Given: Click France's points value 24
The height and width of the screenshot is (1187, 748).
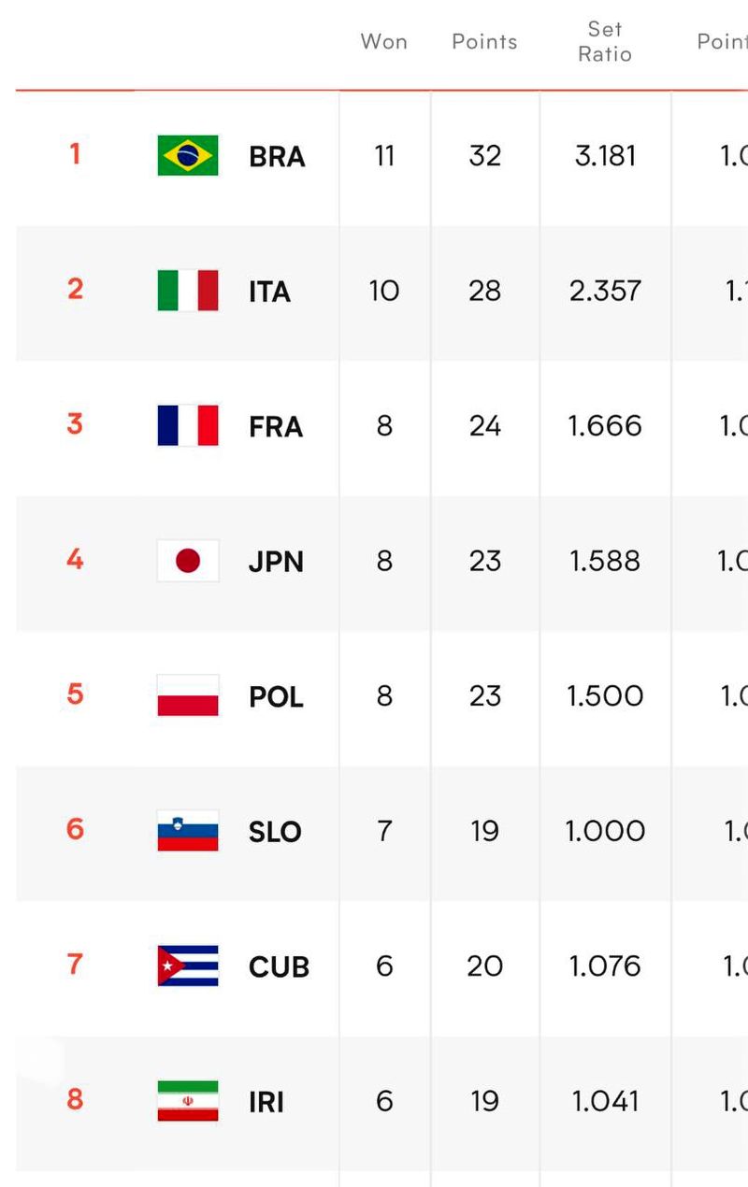Looking at the screenshot, I should (x=484, y=425).
